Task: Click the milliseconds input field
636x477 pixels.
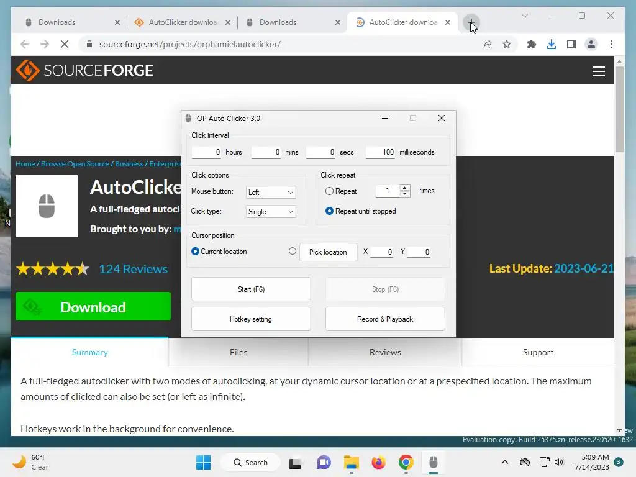Action: click(381, 152)
